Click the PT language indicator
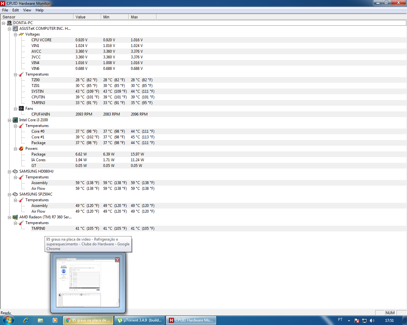Viewport: 407px width, 325px height. (340, 320)
